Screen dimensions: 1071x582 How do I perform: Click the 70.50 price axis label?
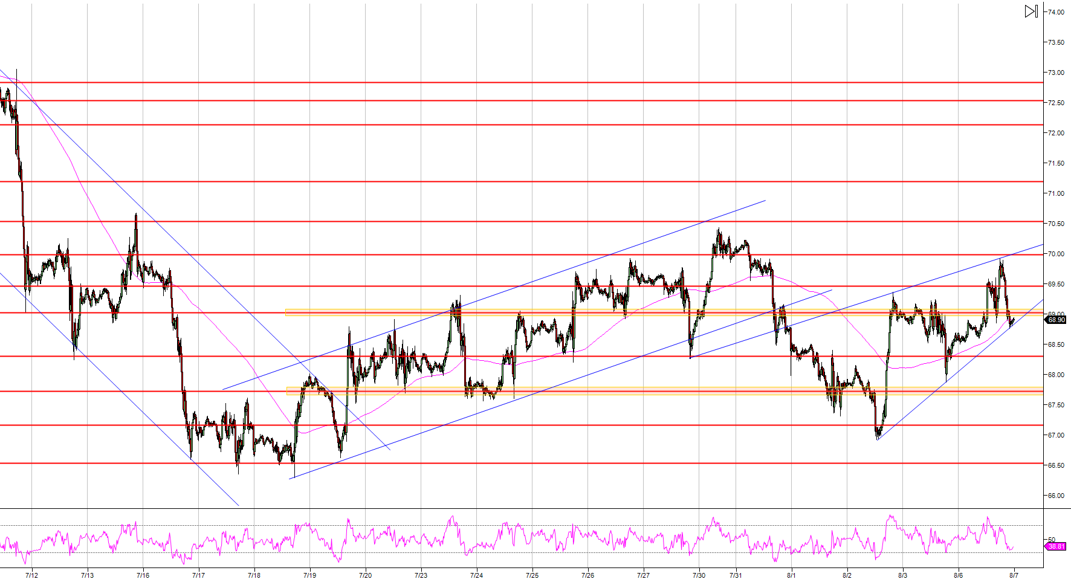[x=1056, y=224]
